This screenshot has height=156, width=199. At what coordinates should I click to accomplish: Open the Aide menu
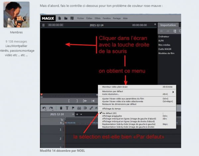pyautogui.click(x=125, y=18)
